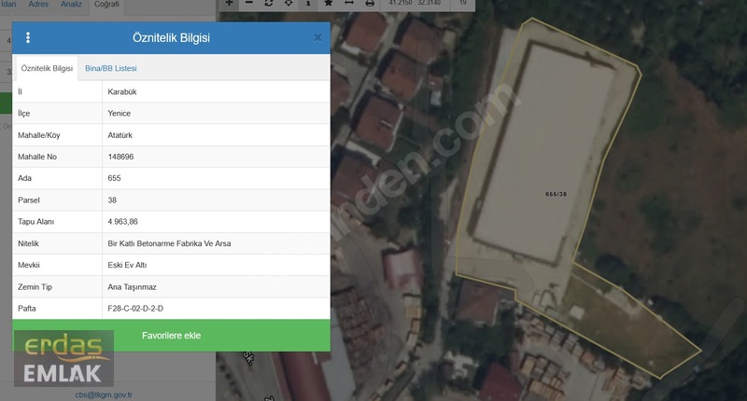Select the measure distance arrow icon
This screenshot has width=747, height=401.
tap(349, 3)
